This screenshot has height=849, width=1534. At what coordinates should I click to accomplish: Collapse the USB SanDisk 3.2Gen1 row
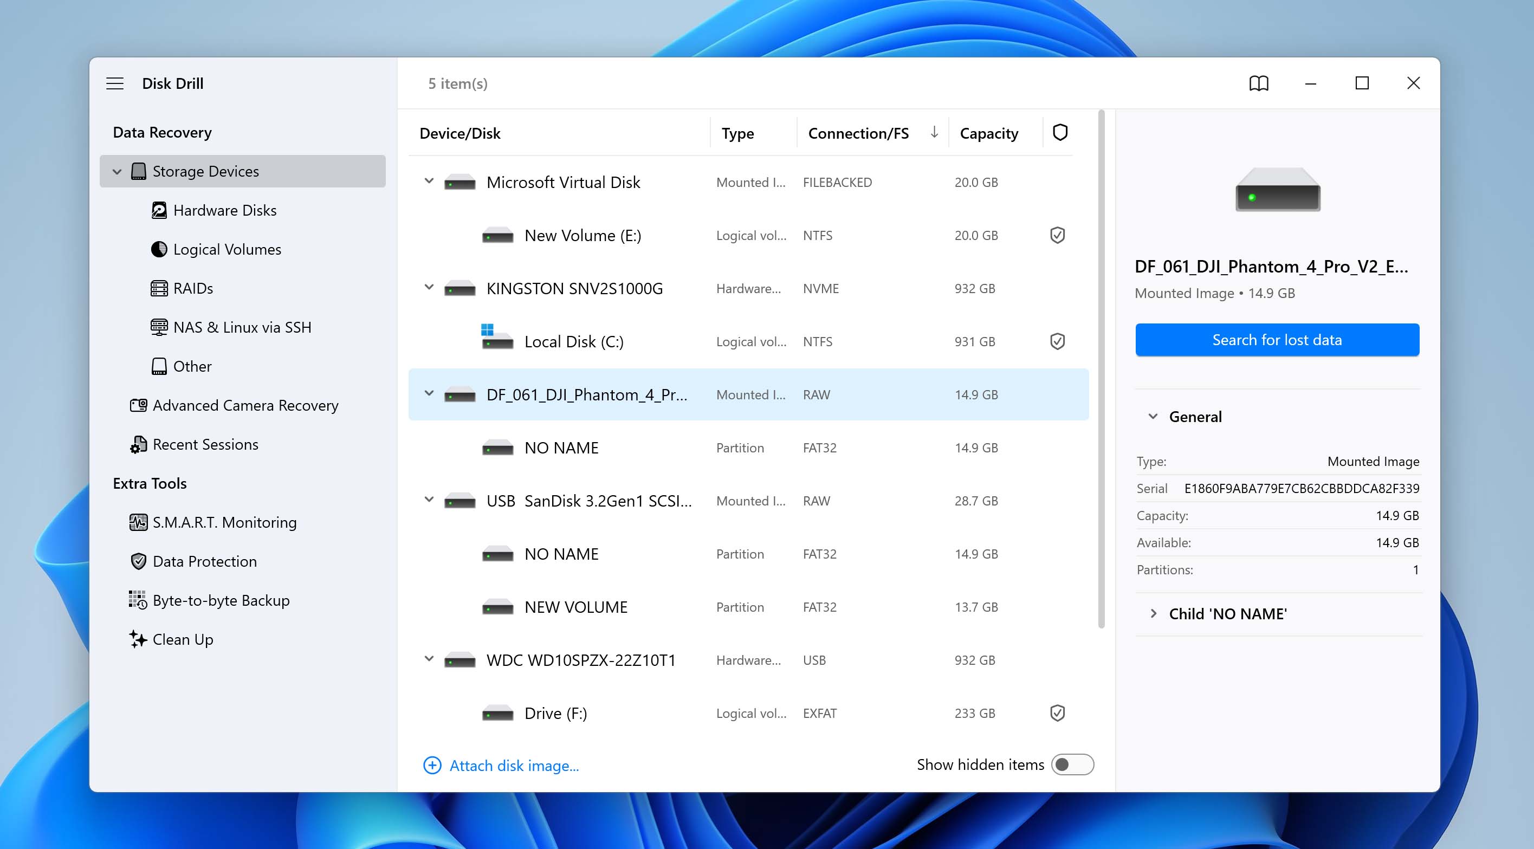(429, 500)
